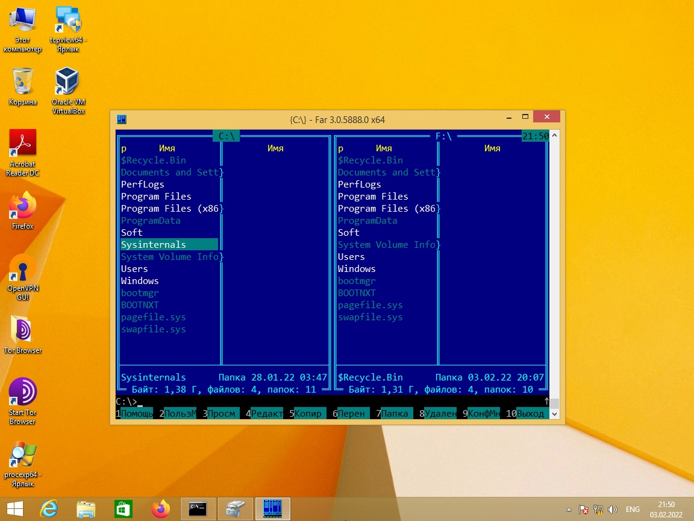Launch Firefox from the taskbar
694x521 pixels.
[x=161, y=509]
